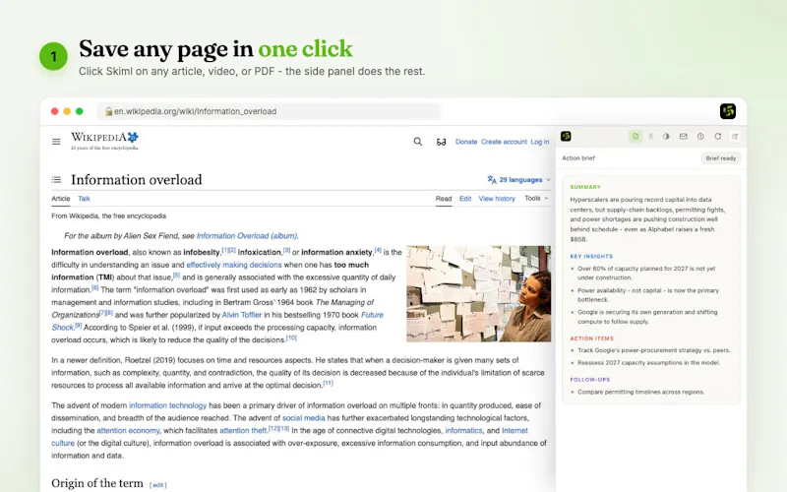Click the Action brief label
The image size is (787, 492).
click(x=578, y=158)
